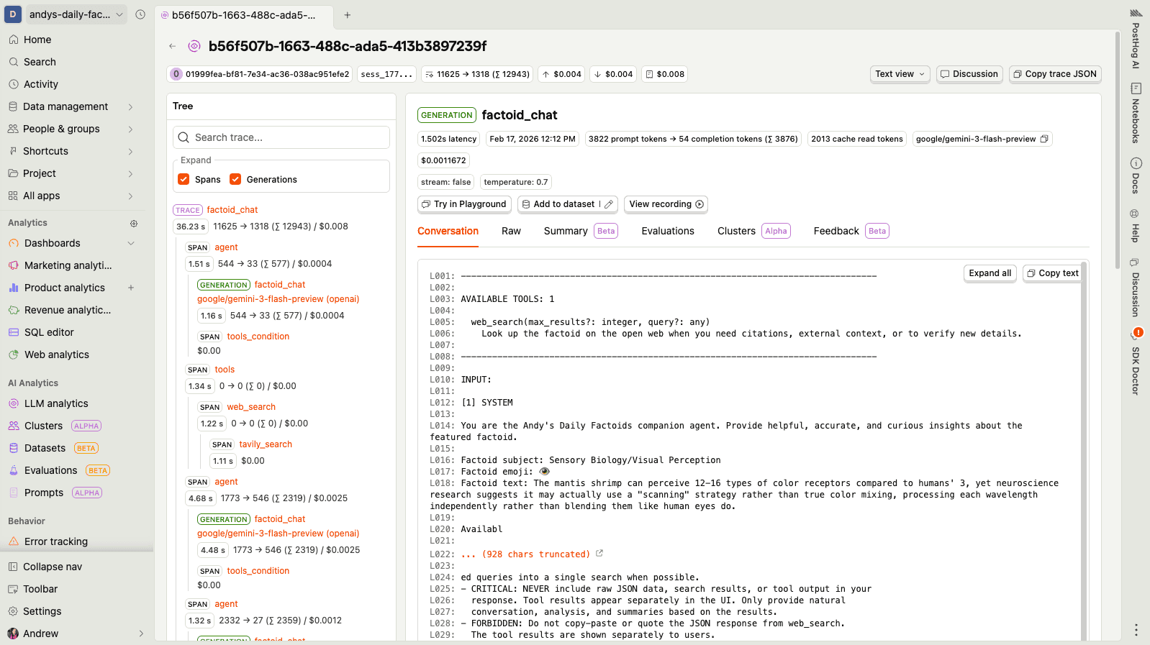Add new Product analytics insight with plus

(x=131, y=288)
